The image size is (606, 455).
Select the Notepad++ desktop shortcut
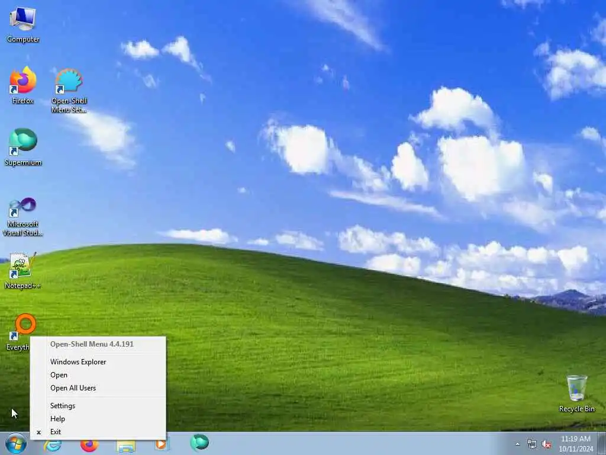coord(22,270)
